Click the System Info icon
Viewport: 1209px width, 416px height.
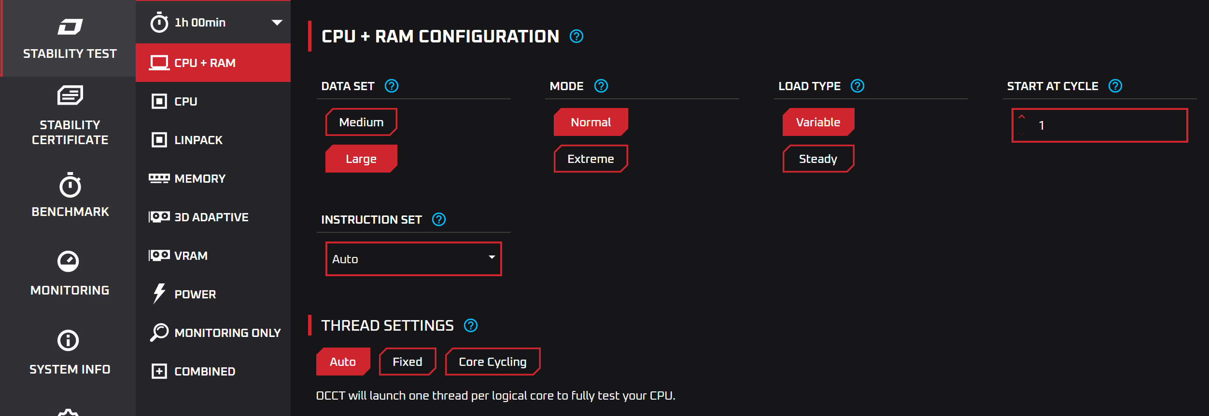(68, 340)
